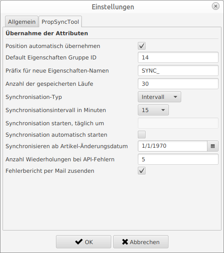Click the checkmark icon on OK button
This screenshot has height=253, width=224.
(79, 242)
